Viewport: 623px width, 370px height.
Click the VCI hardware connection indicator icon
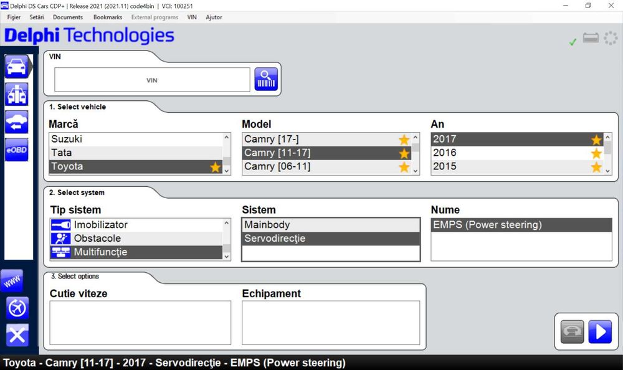click(x=591, y=38)
